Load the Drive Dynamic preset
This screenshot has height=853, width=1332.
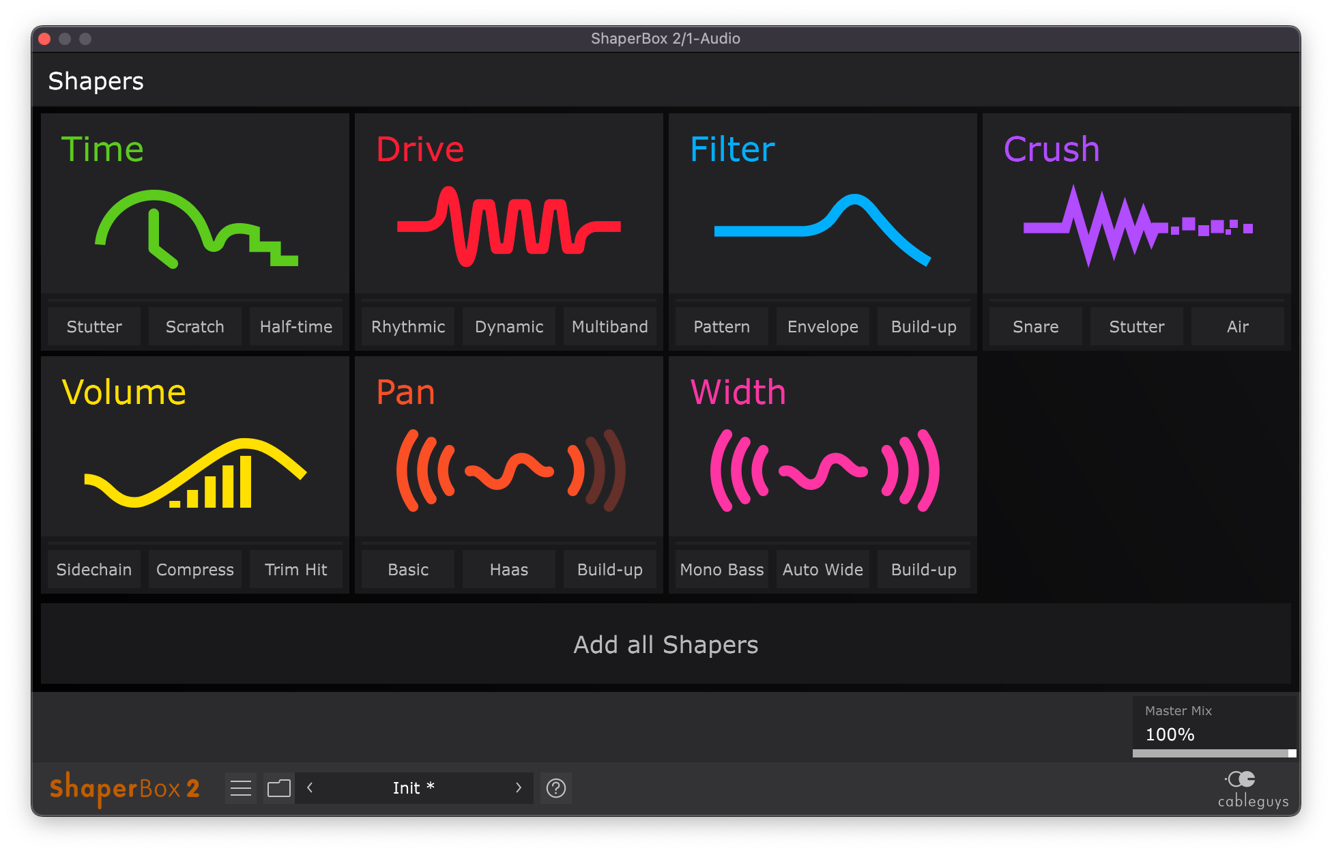(x=509, y=326)
